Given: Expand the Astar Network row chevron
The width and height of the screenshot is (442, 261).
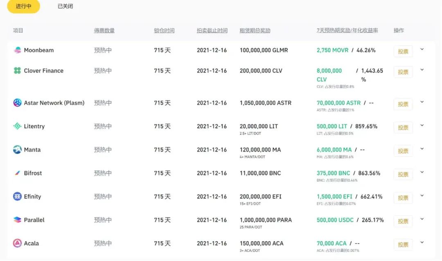Looking at the screenshot, I should 422,102.
